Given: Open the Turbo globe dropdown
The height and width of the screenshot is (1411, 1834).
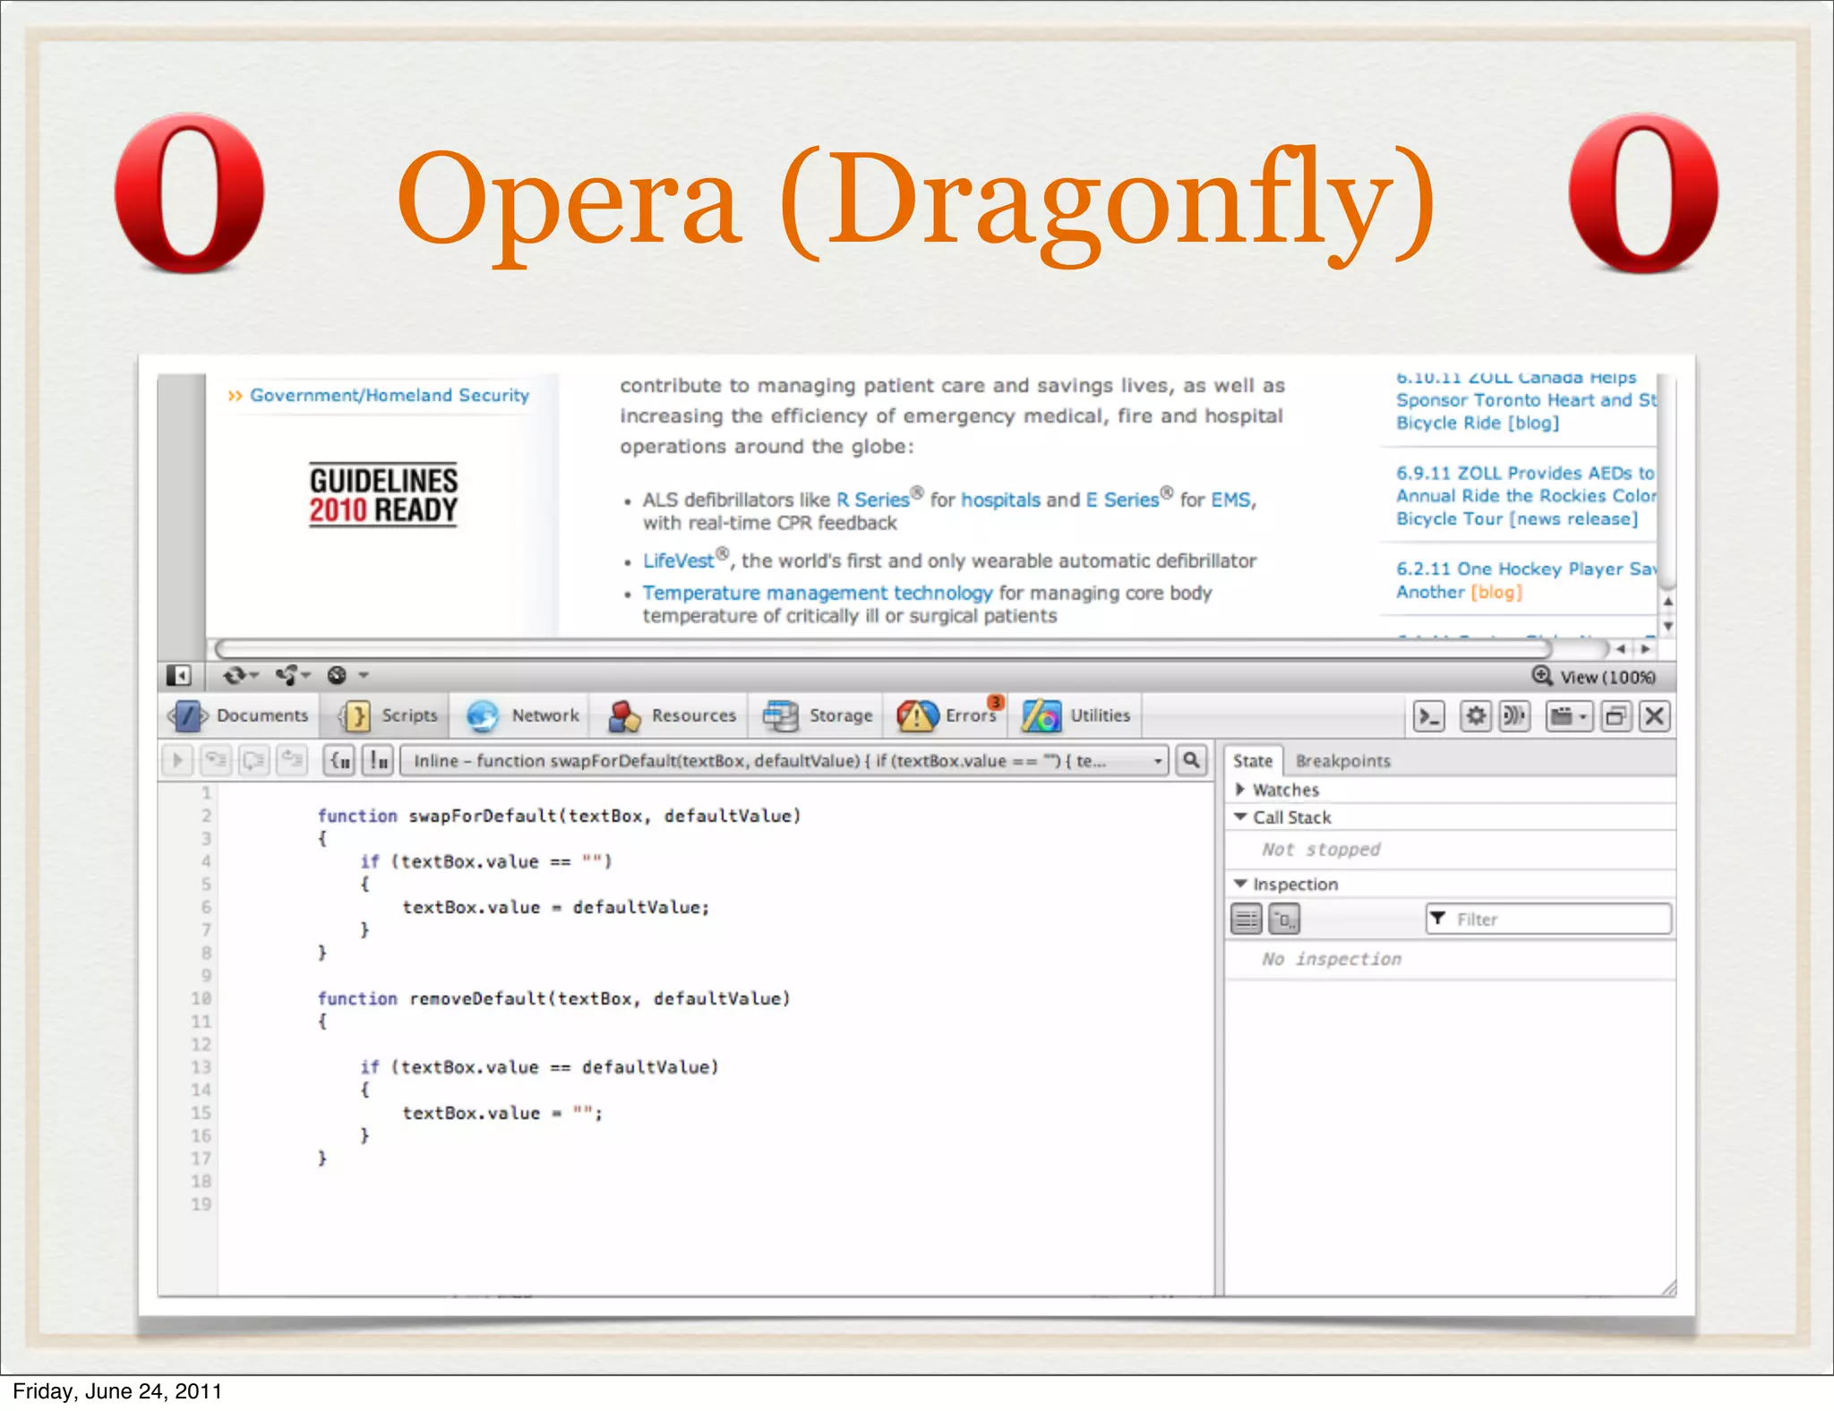Looking at the screenshot, I should pos(347,675).
